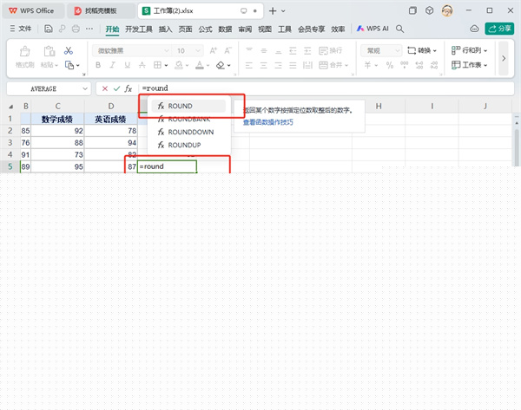Viewport: 521px width, 410px height.
Task: Switch to the 找稻壳模板 tab
Action: coord(101,11)
